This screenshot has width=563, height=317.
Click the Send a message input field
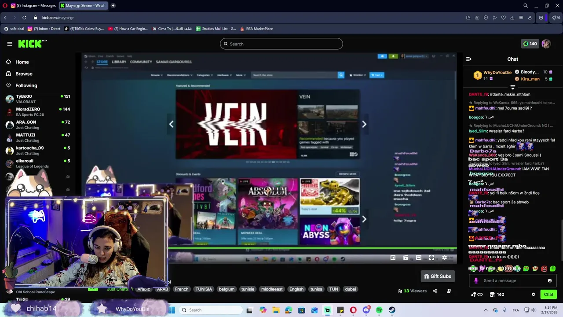click(512, 280)
